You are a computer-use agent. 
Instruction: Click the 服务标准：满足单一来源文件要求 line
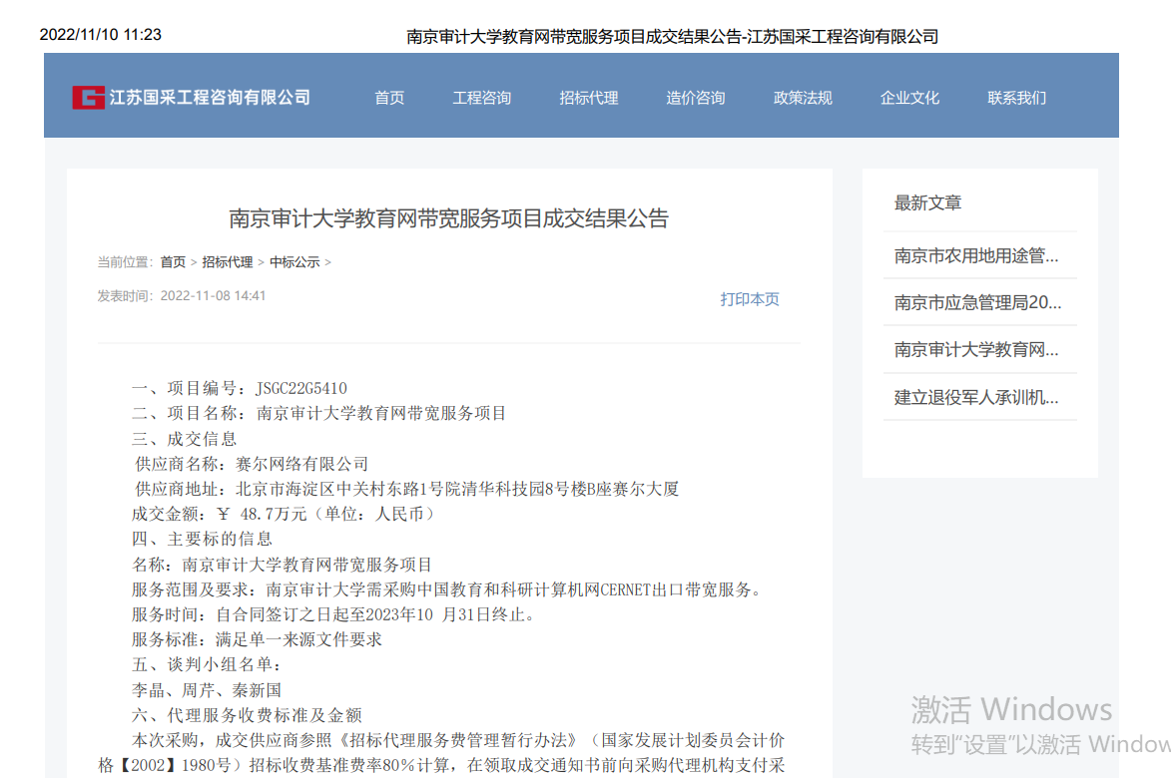pos(257,640)
